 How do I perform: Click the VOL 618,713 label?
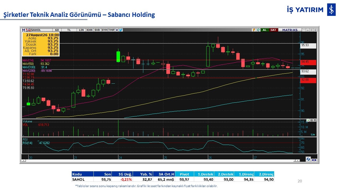pyautogui.click(x=35, y=125)
